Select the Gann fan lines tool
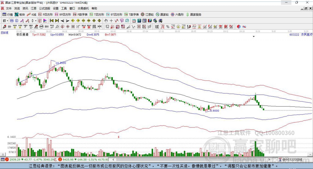This screenshot has height=169, width=313. click(112, 27)
